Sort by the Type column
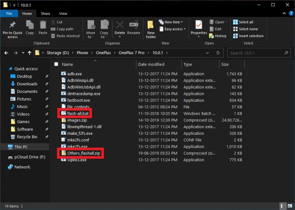 (187, 64)
